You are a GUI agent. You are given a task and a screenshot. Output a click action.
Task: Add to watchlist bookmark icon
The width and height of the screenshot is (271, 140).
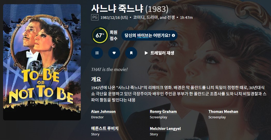tap(131, 53)
